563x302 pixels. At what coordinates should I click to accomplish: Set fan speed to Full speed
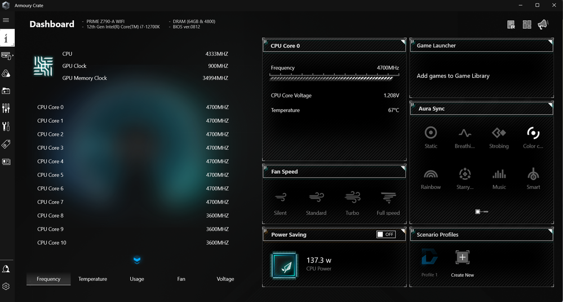(388, 203)
